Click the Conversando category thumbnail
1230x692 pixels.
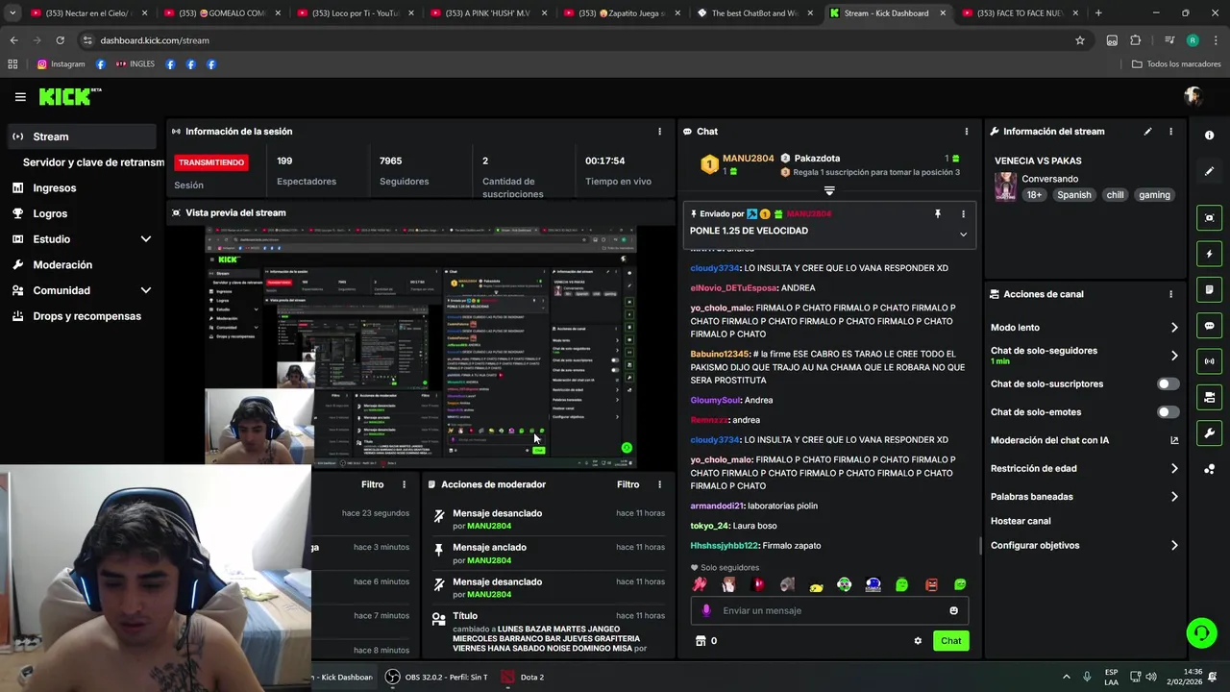pyautogui.click(x=1005, y=186)
